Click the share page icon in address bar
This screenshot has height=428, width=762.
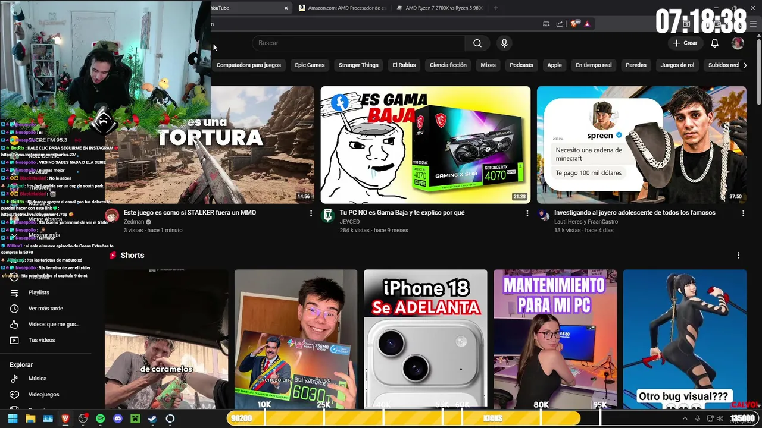coord(560,24)
